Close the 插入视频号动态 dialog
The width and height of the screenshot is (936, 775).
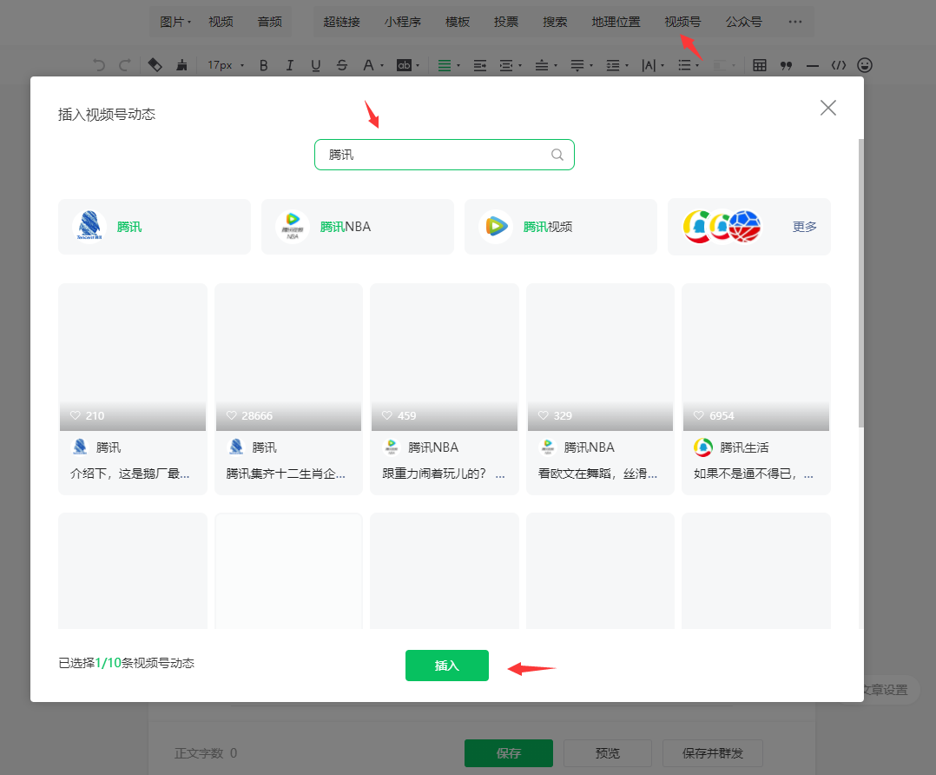click(828, 108)
